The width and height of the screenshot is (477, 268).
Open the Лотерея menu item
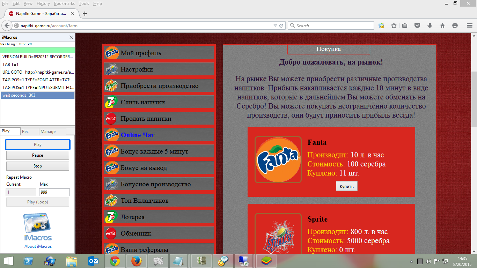point(159,217)
